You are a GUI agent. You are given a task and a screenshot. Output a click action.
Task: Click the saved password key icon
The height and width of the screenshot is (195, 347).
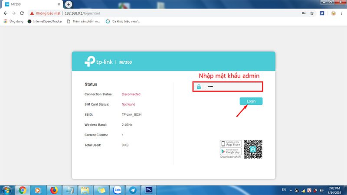click(303, 13)
